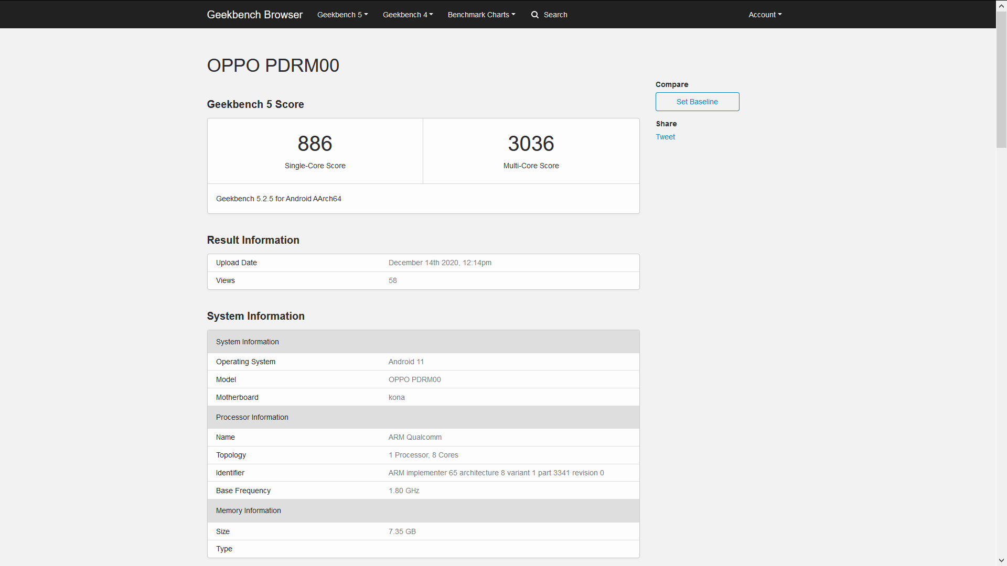Click the 'Compare' sidebar heading

pyautogui.click(x=672, y=84)
